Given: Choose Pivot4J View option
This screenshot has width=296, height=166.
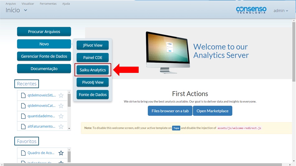Looking at the screenshot, I should pyautogui.click(x=93, y=82).
